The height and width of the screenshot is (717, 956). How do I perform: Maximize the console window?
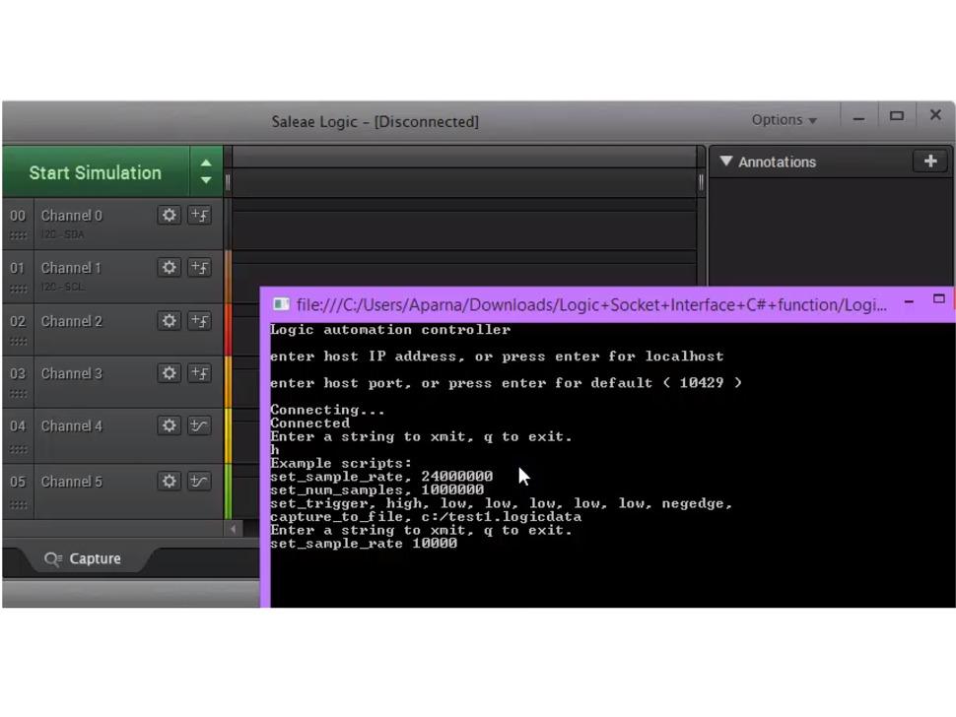[x=938, y=298]
